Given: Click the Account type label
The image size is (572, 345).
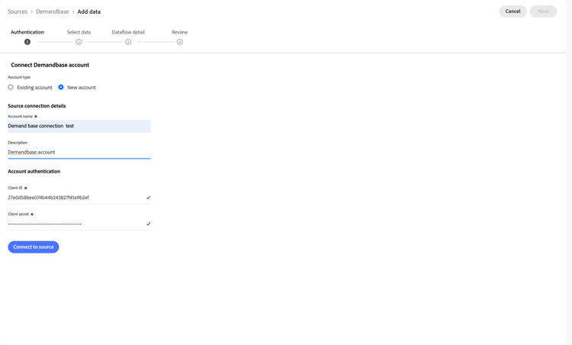Looking at the screenshot, I should pyautogui.click(x=19, y=77).
